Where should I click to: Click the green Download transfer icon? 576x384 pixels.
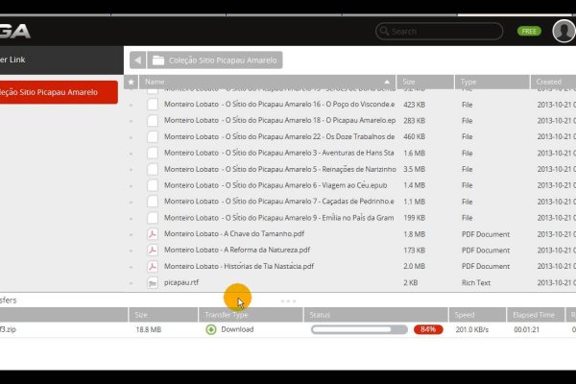pos(211,330)
